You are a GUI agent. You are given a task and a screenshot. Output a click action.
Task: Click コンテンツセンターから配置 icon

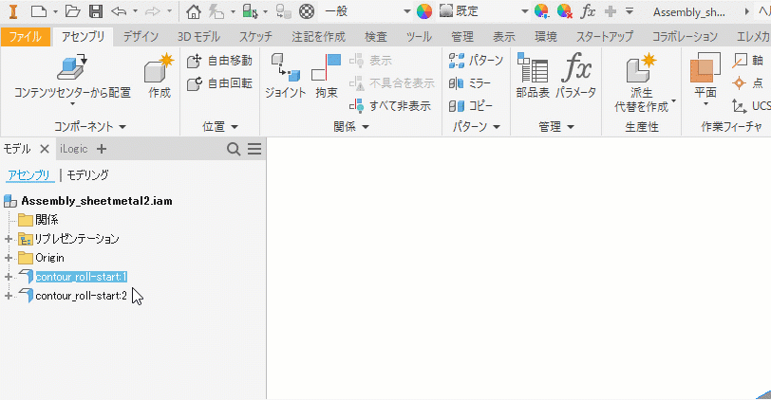pyautogui.click(x=72, y=68)
